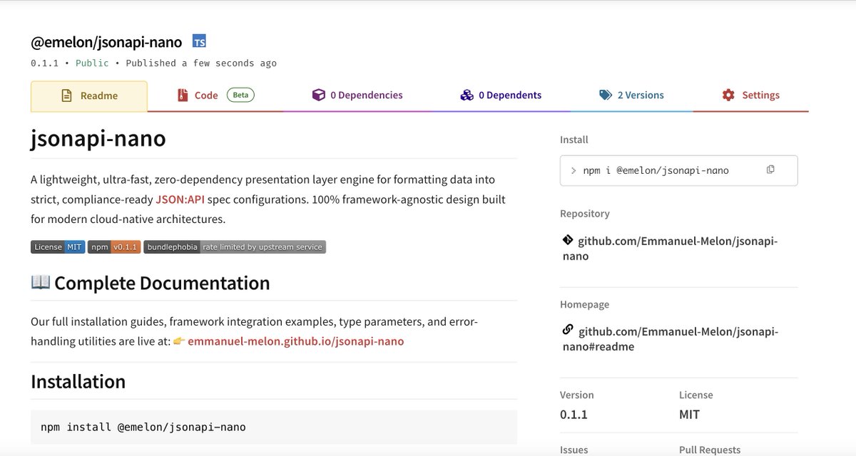Viewport: 856px width, 456px height.
Task: Copy the npm install command icon
Action: pos(770,170)
